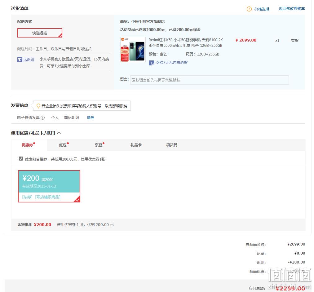
Task: Click the 配送时间 delivery time text
Action: point(55,49)
